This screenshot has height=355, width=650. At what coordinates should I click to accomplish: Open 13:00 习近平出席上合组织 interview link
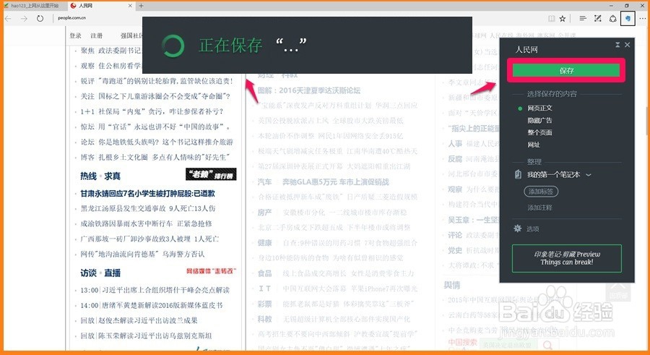coord(155,290)
